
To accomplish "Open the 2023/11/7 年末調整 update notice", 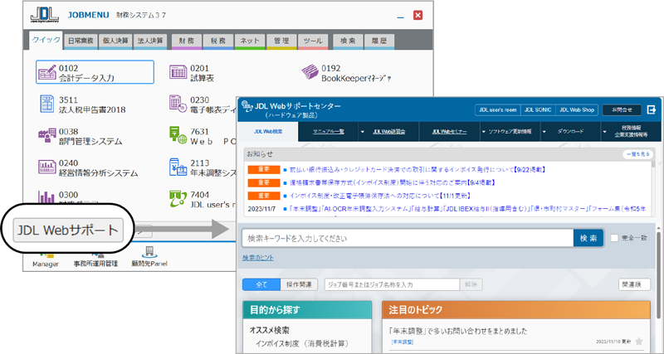I will tap(467, 209).
